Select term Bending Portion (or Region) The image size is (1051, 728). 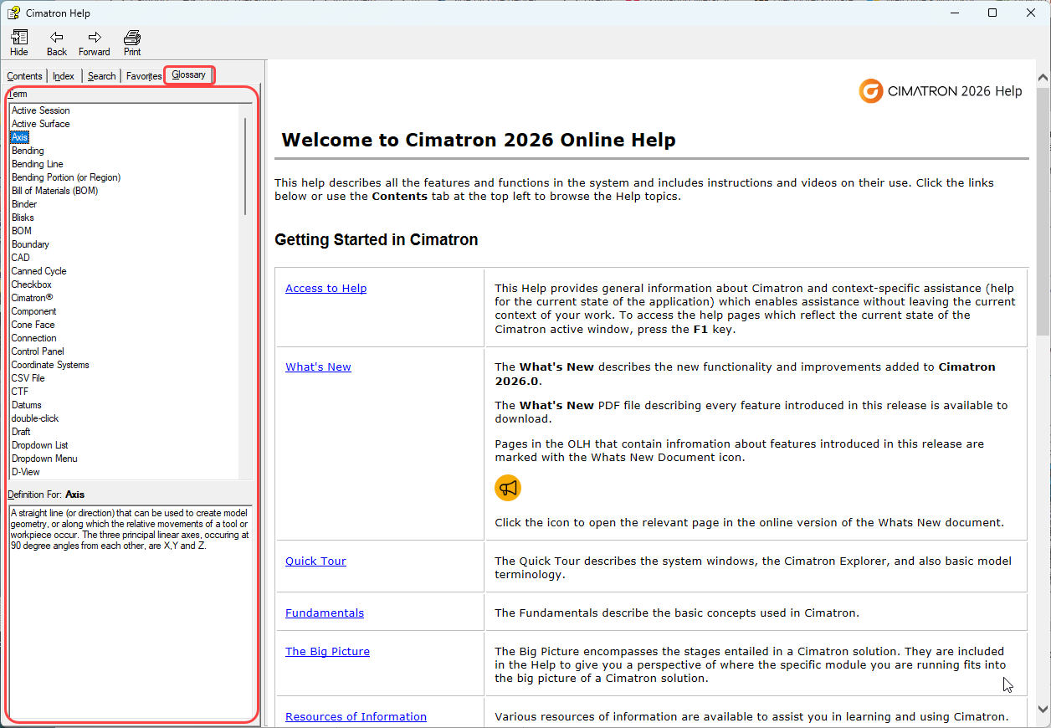66,177
